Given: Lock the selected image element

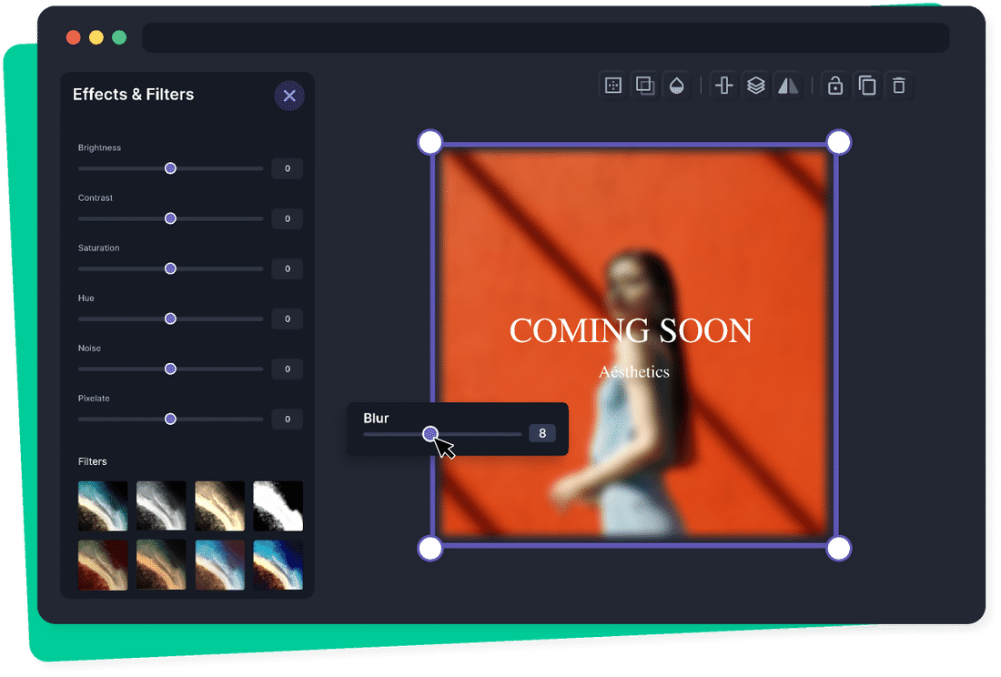Looking at the screenshot, I should point(834,85).
